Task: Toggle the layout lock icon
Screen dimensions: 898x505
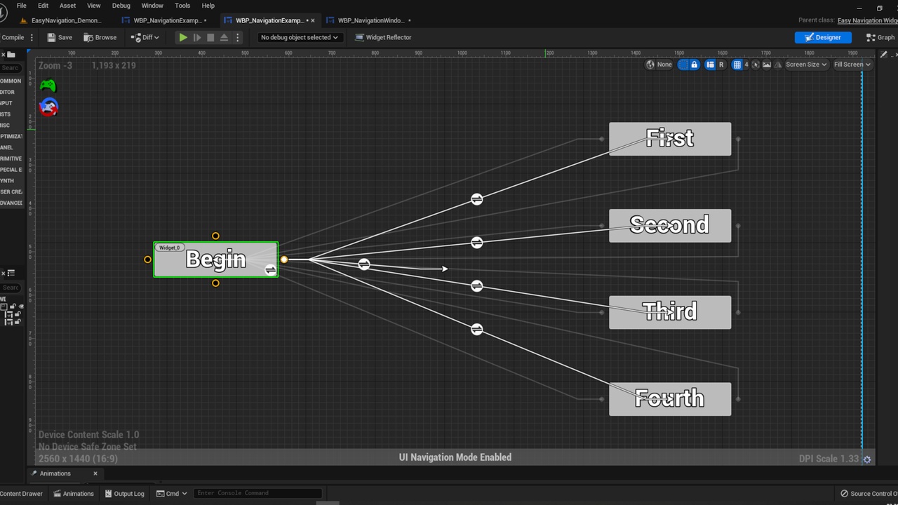Action: (695, 65)
